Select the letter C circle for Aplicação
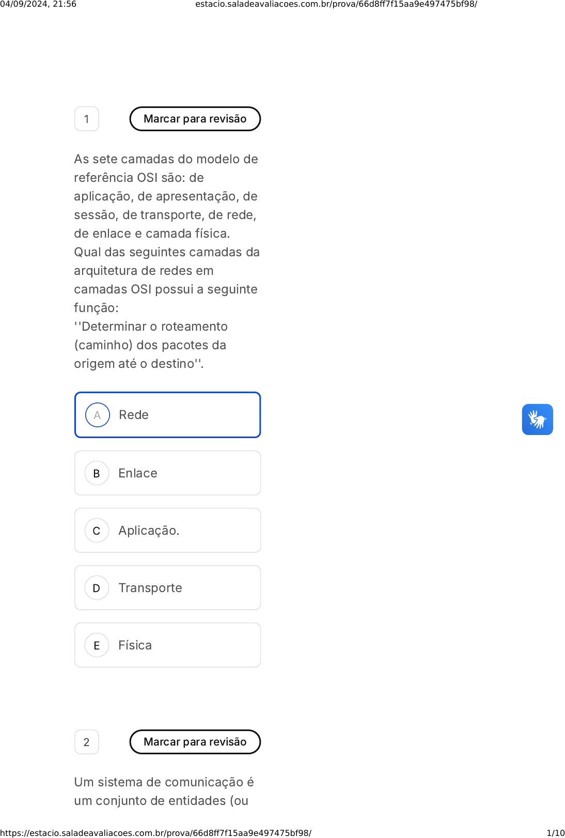Viewport: 565px width, 838px height. (97, 531)
